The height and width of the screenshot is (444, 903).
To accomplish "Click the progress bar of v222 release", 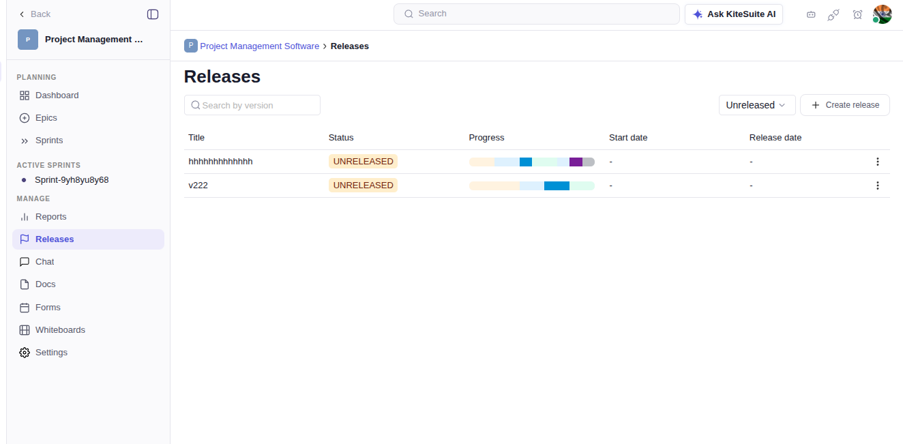I will (x=532, y=186).
